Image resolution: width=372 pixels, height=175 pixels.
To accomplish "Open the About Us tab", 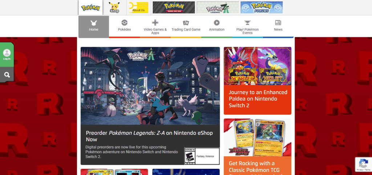I will pyautogui.click(x=138, y=8).
